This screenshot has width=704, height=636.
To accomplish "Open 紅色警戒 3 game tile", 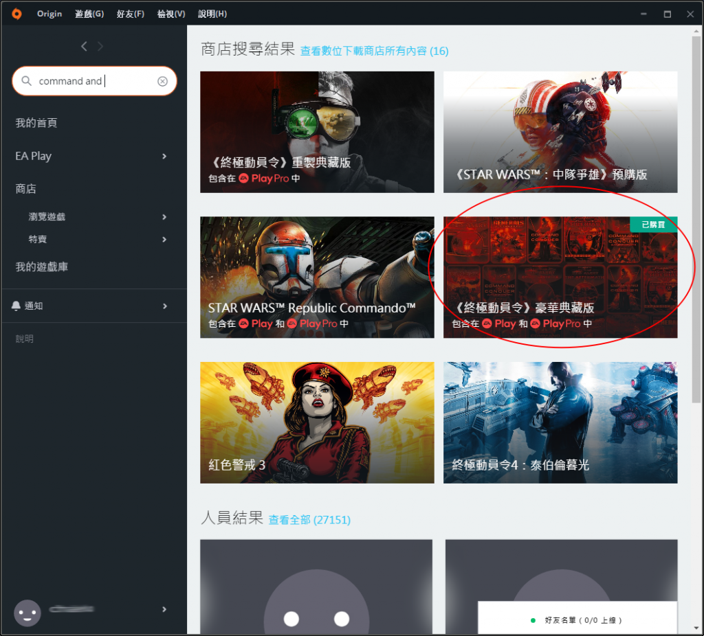I will [317, 422].
